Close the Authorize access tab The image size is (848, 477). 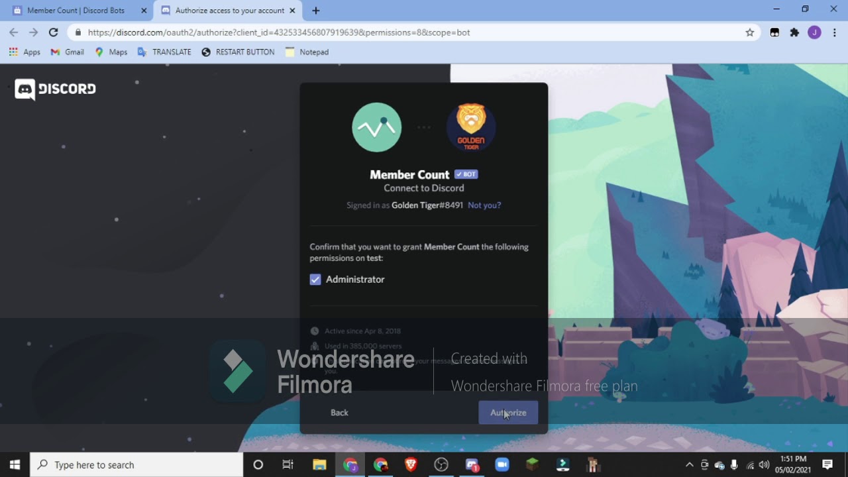pos(293,11)
